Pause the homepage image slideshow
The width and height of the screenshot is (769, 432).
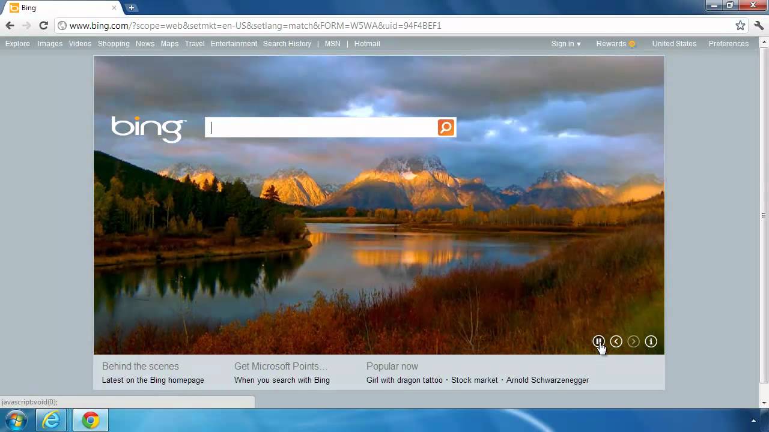click(x=598, y=341)
